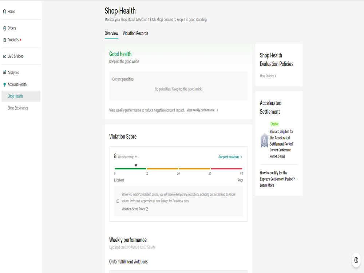Click the LIVE & Video camera icon
Screen dimensions: 364x273
(x=4, y=56)
